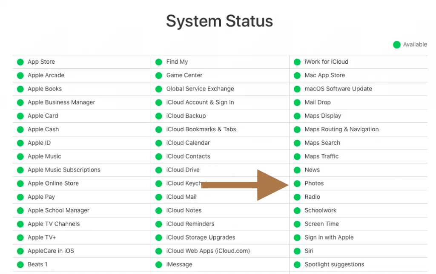Click the Spotlight suggestions label
The image size is (436, 274).
[334, 265]
